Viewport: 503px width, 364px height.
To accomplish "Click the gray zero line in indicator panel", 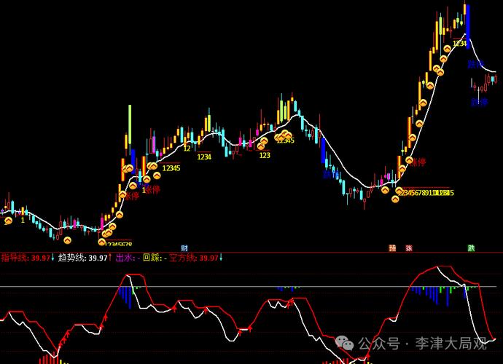I will click(249, 286).
